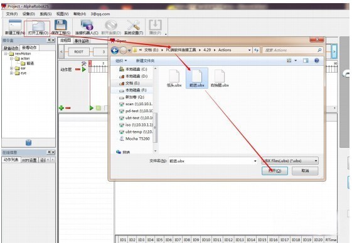Select the 文档 (E:) drive in sidebar
352x243 pixels.
(x=132, y=83)
